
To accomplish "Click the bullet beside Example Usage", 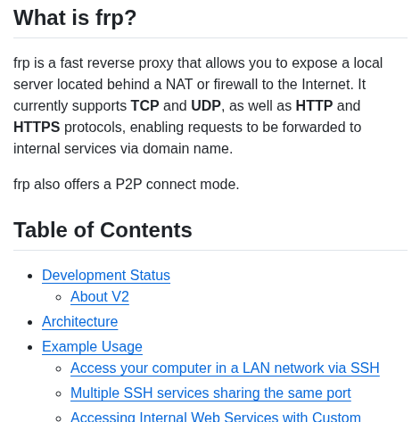I will [x=29, y=347].
